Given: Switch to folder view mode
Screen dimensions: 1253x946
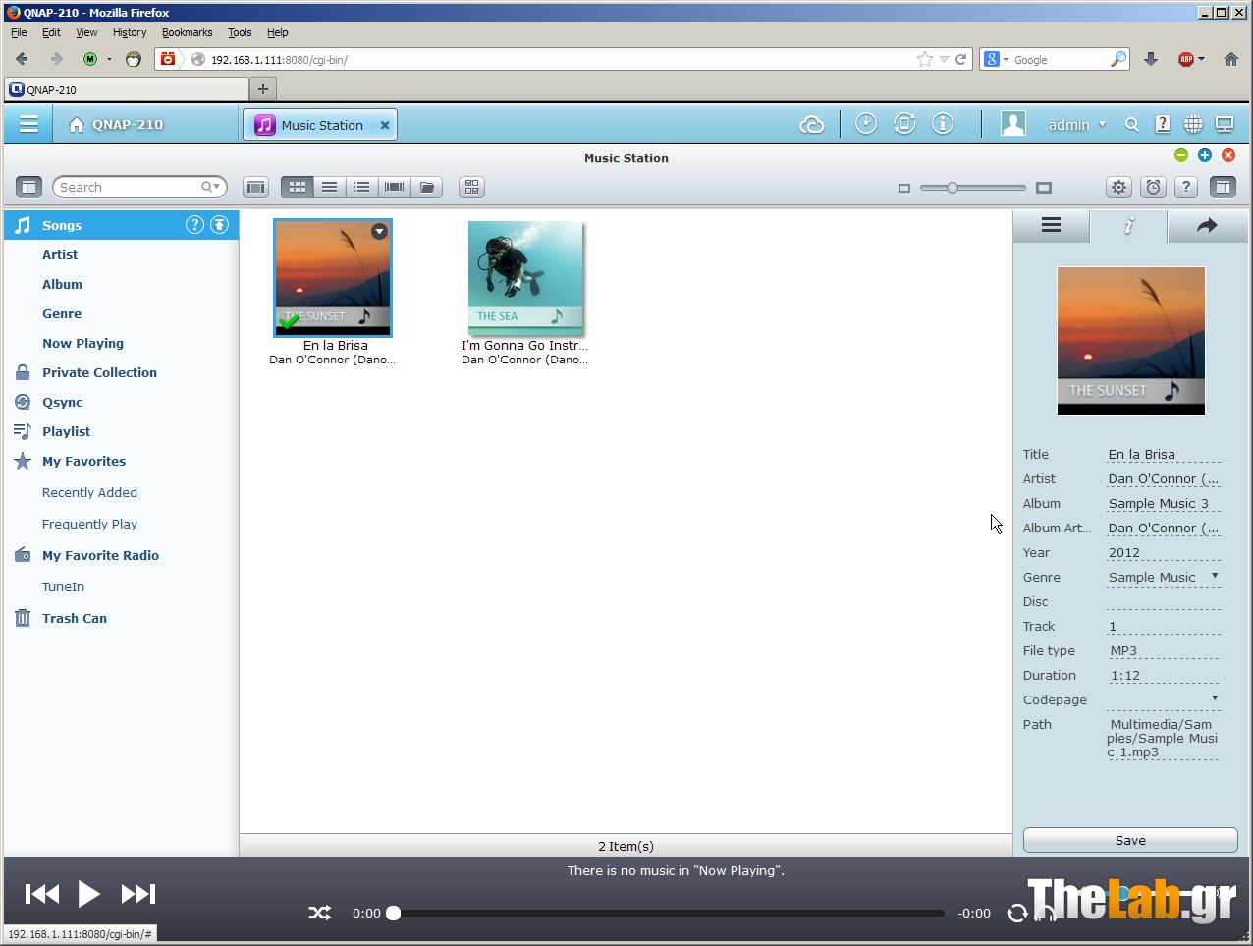Looking at the screenshot, I should [x=427, y=187].
